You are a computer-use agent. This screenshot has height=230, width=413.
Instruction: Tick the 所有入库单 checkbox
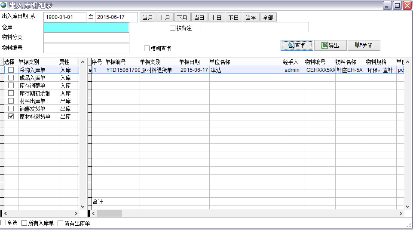24,223
